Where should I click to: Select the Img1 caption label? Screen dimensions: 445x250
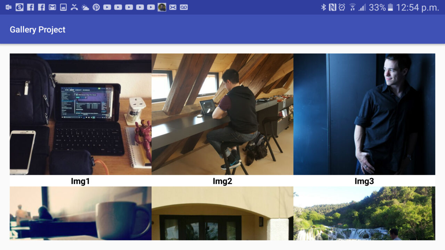[x=81, y=181]
